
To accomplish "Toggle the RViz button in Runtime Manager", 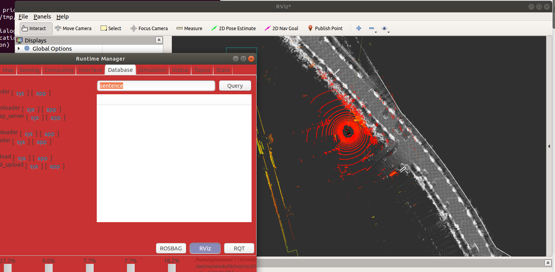I will pos(205,248).
